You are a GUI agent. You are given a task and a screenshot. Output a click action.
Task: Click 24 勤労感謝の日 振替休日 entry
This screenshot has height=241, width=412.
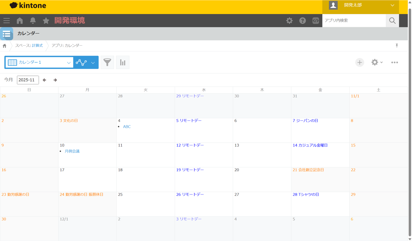[81, 194]
